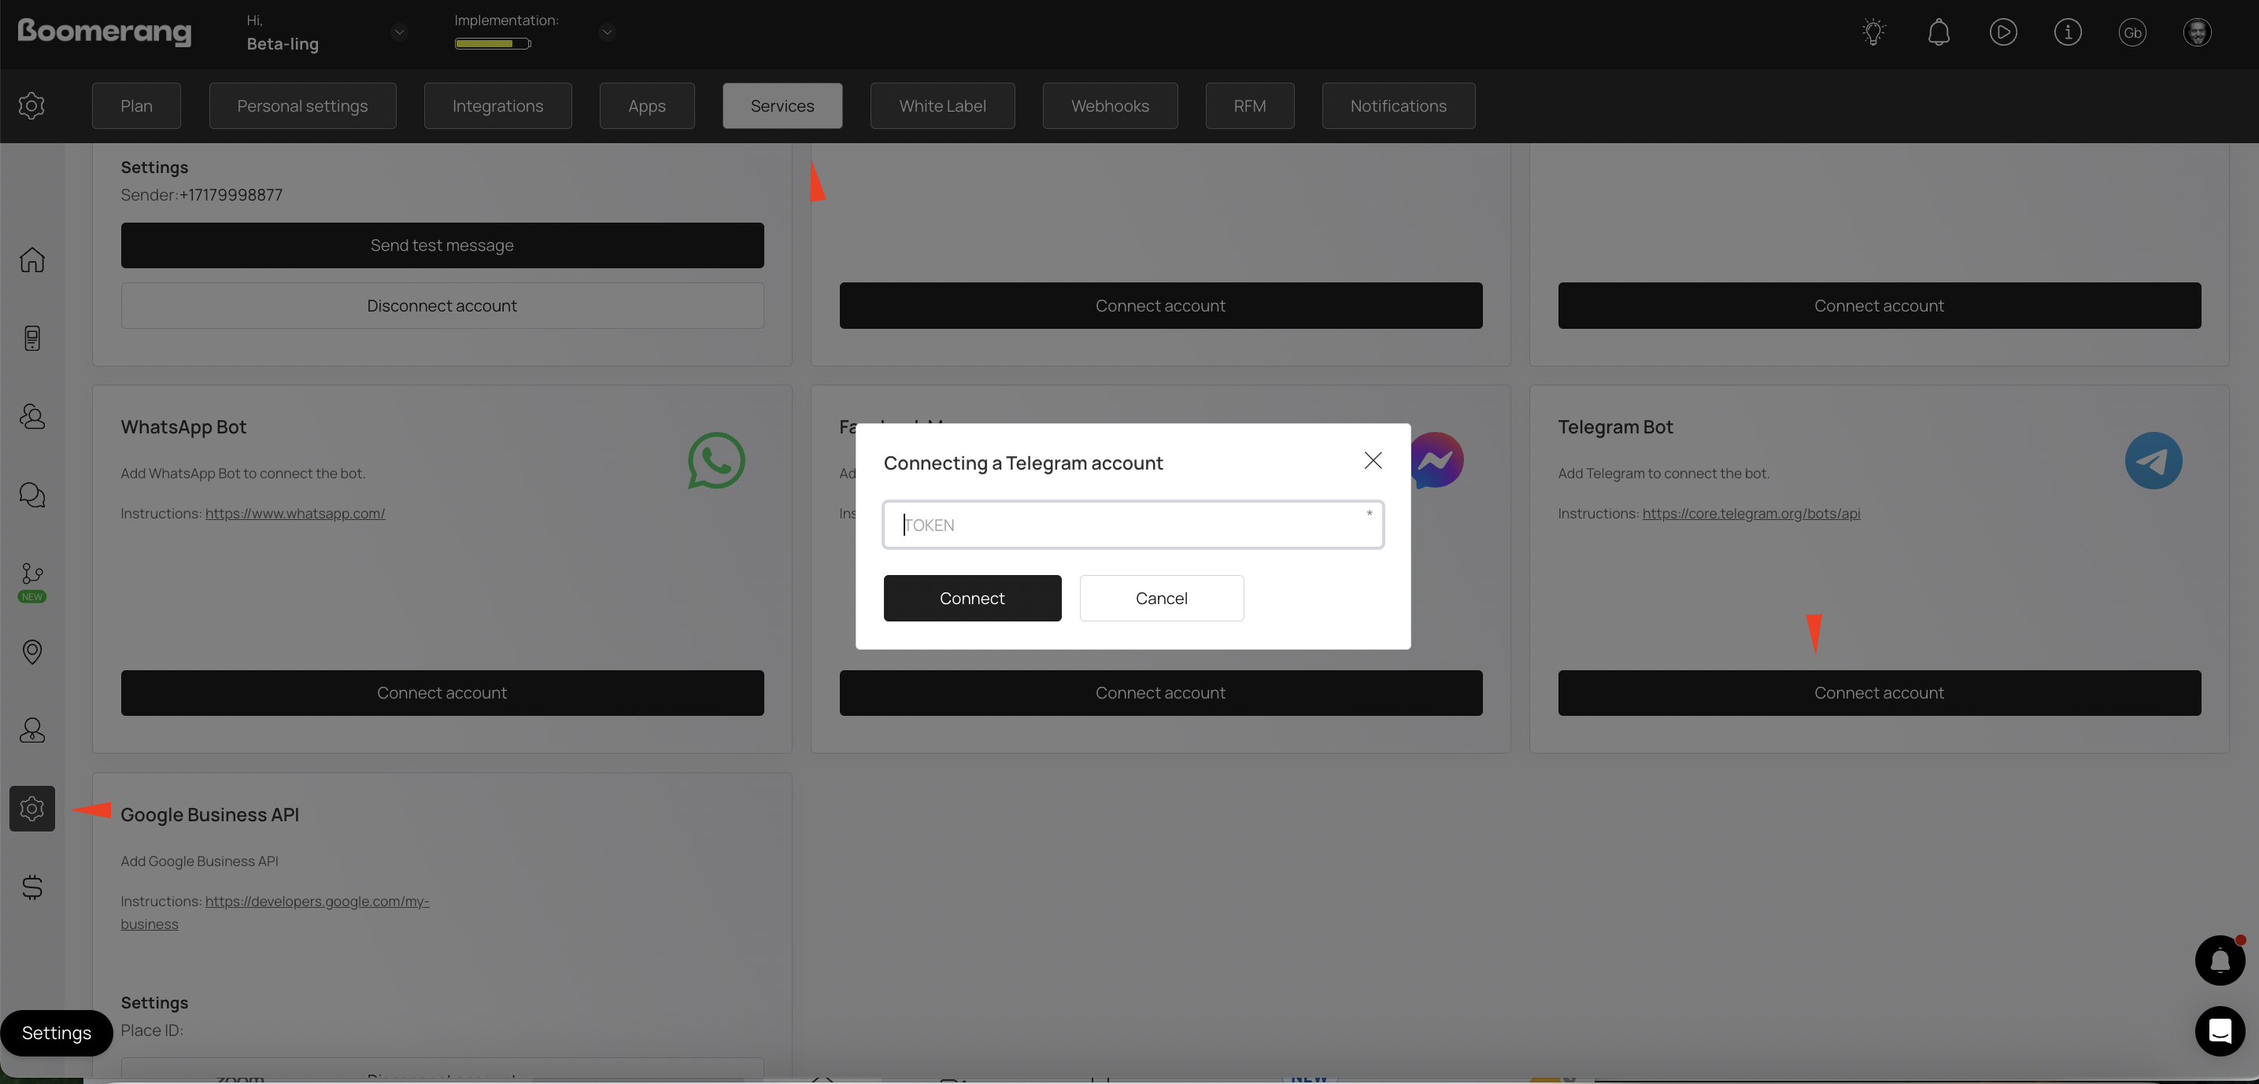Open the live chat widget icon

pyautogui.click(x=2220, y=1031)
